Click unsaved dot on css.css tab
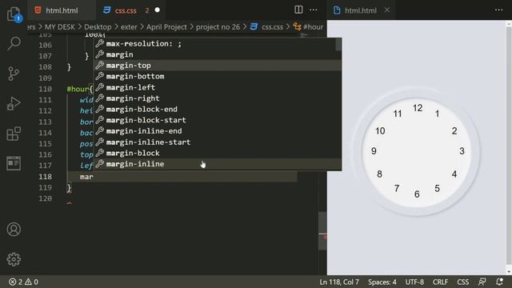This screenshot has width=512, height=288. pyautogui.click(x=158, y=10)
